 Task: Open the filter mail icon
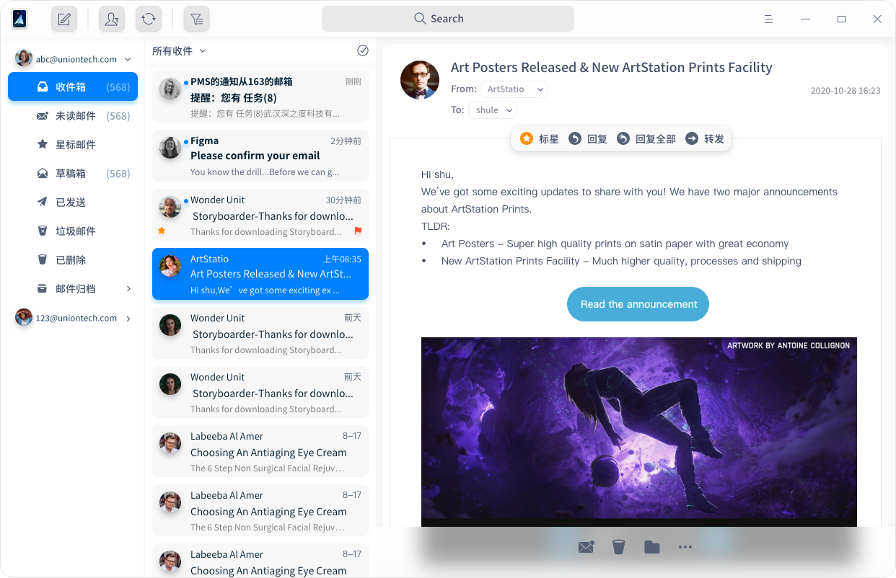pyautogui.click(x=196, y=19)
